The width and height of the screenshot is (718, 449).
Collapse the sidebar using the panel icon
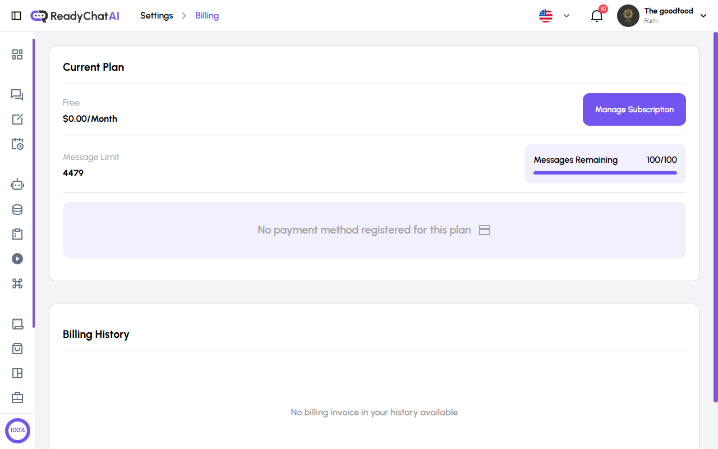(x=16, y=15)
